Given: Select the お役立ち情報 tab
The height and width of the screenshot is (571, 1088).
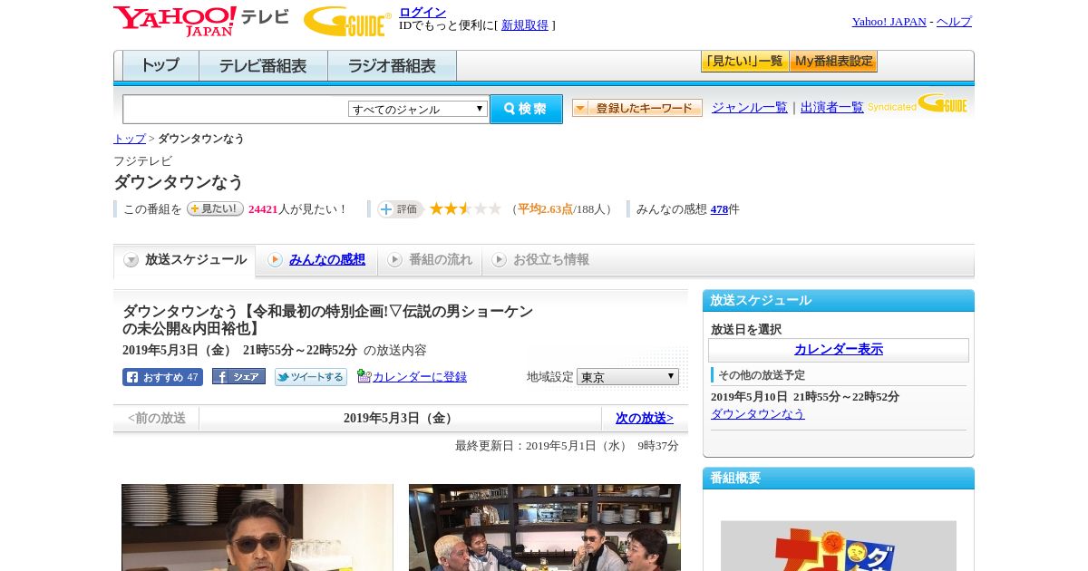Looking at the screenshot, I should [x=540, y=260].
